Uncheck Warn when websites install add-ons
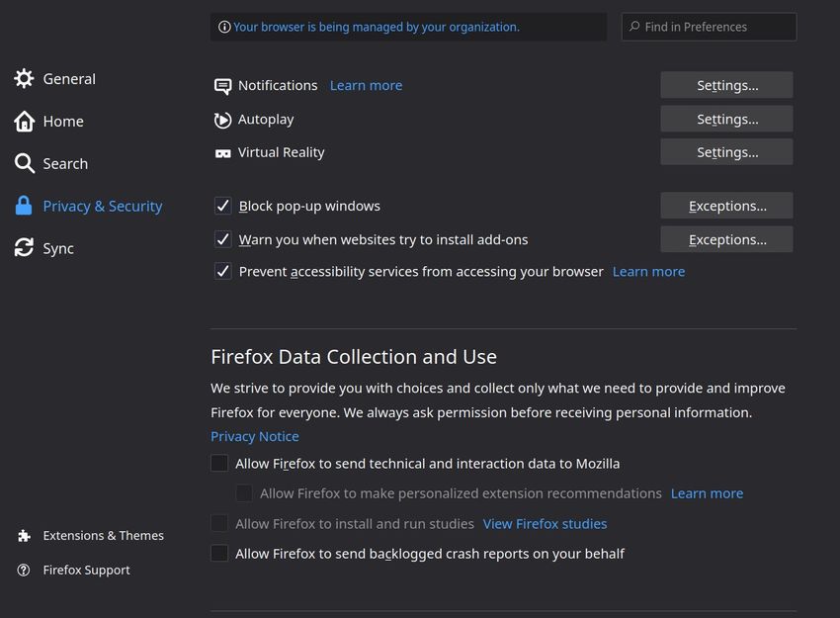 (x=223, y=239)
